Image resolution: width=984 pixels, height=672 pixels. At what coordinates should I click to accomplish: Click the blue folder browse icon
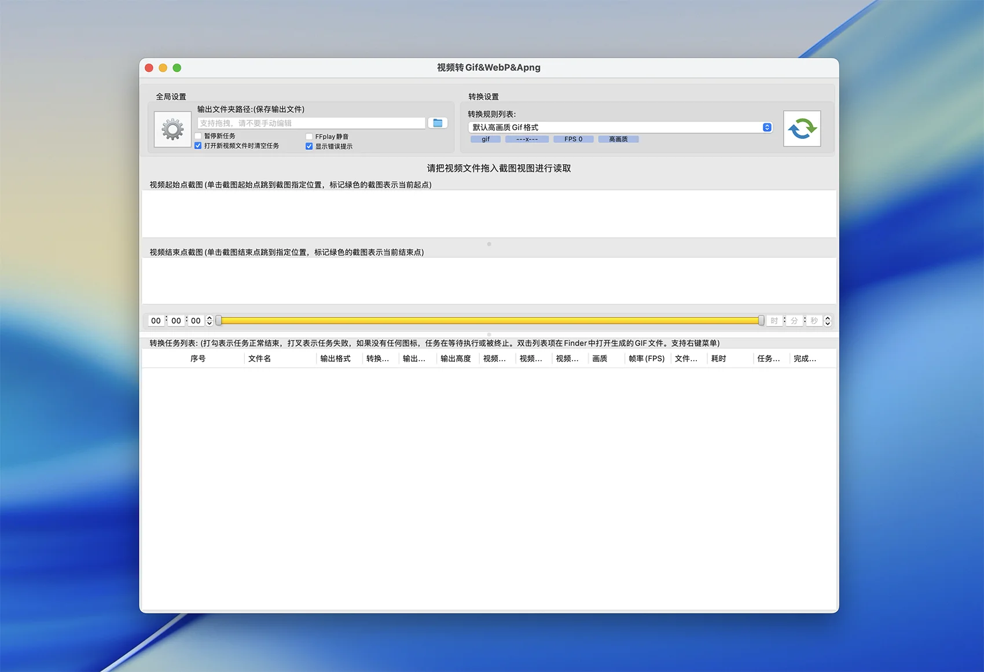click(438, 123)
